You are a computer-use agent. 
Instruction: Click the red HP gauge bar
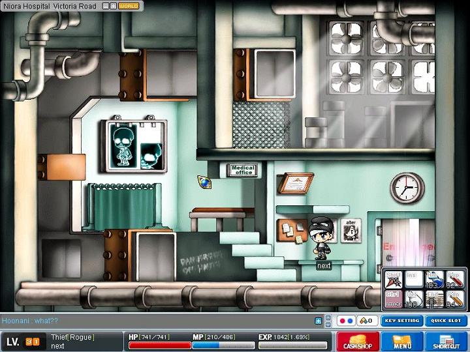pos(159,345)
